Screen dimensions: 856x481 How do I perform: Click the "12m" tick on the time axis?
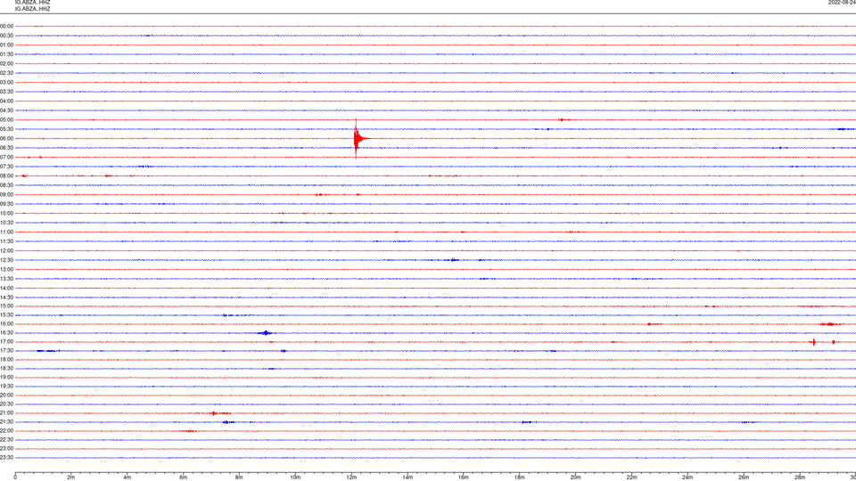pyautogui.click(x=351, y=477)
